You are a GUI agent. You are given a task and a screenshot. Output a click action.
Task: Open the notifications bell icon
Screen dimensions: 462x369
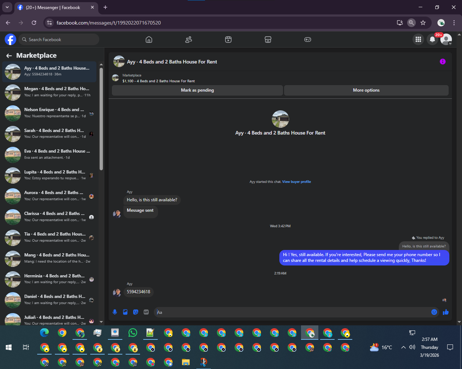point(432,39)
